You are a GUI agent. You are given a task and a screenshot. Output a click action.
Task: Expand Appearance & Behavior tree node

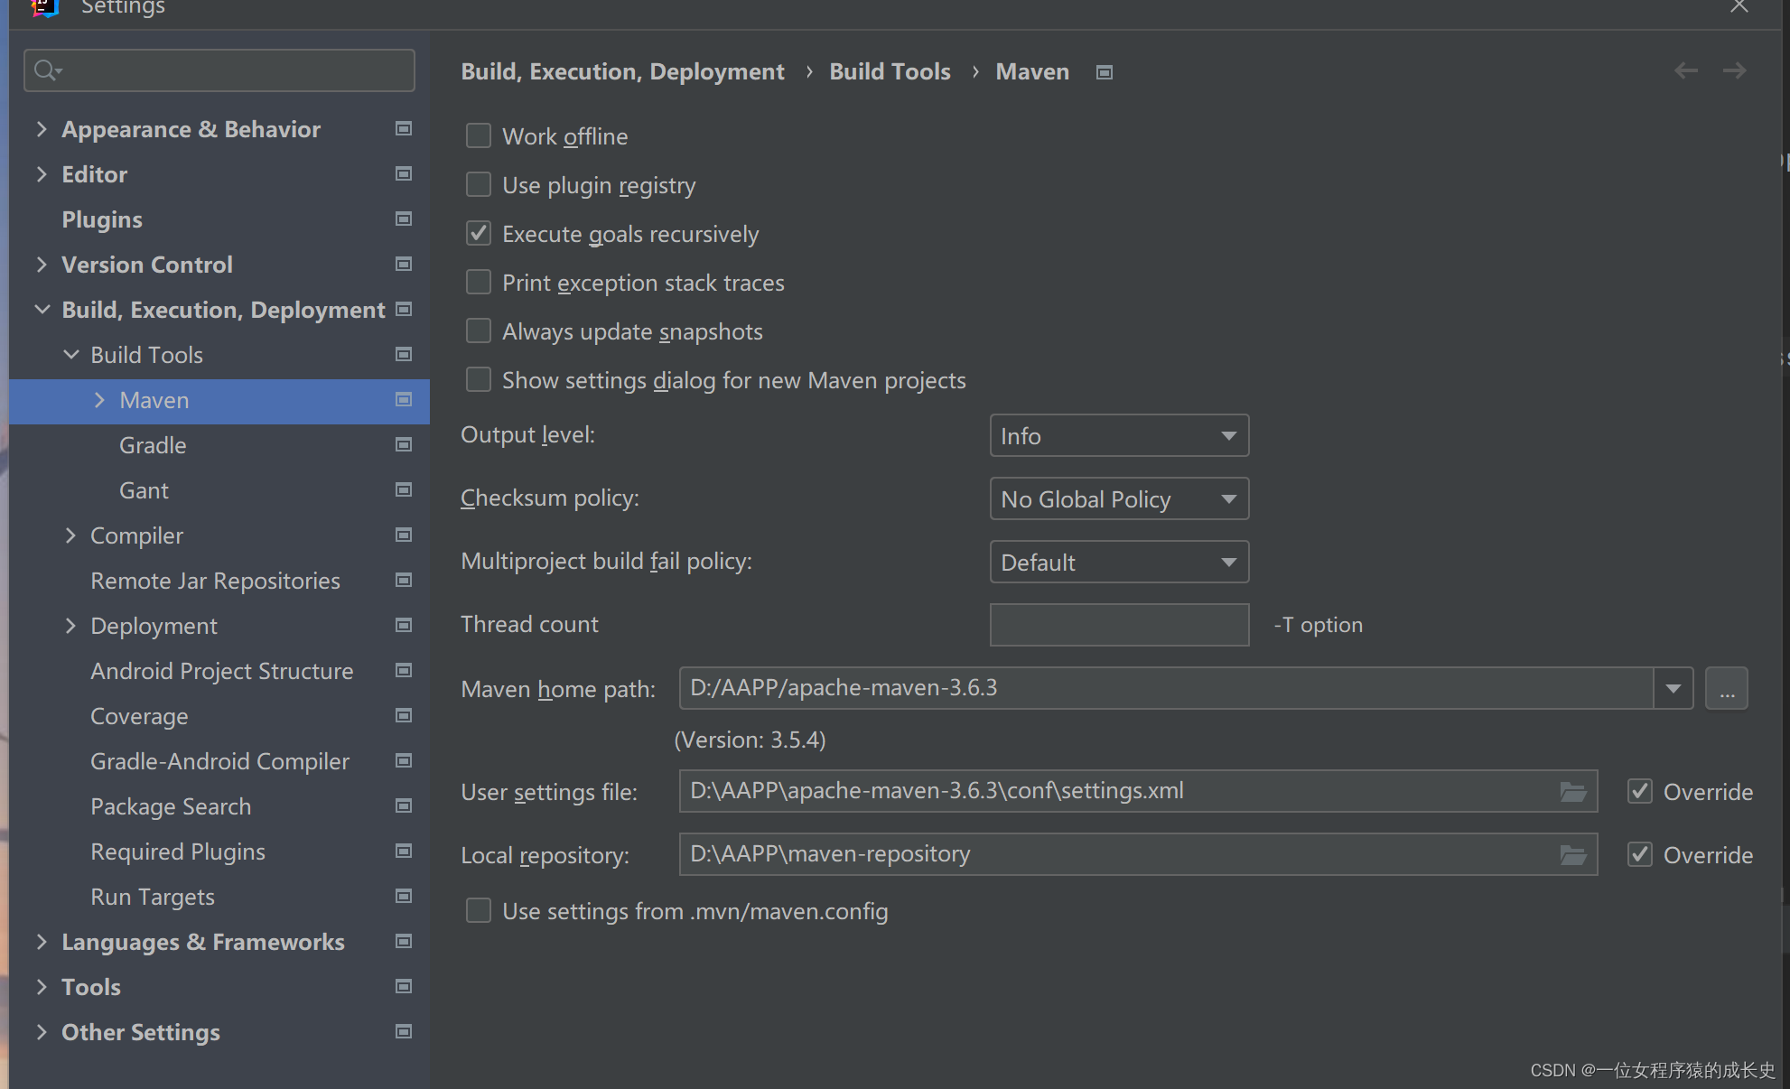pyautogui.click(x=42, y=129)
